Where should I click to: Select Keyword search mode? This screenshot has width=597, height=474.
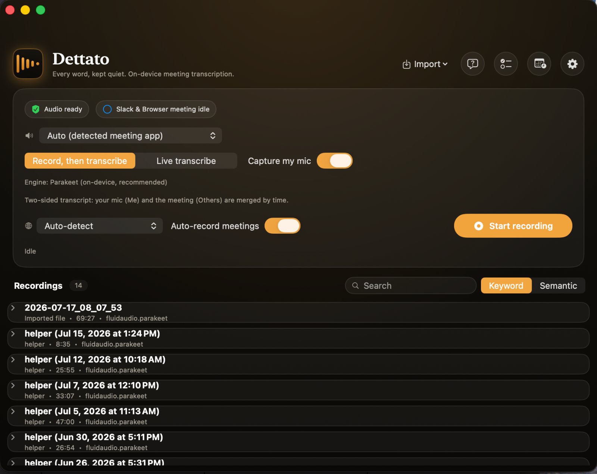[506, 285]
